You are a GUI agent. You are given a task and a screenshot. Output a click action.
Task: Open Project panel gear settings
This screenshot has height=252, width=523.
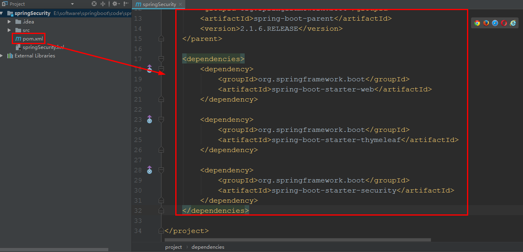click(115, 4)
